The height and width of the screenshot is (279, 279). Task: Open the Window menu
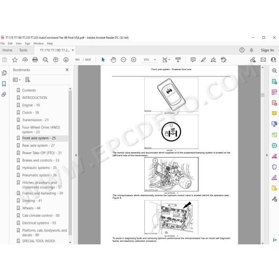[38, 43]
